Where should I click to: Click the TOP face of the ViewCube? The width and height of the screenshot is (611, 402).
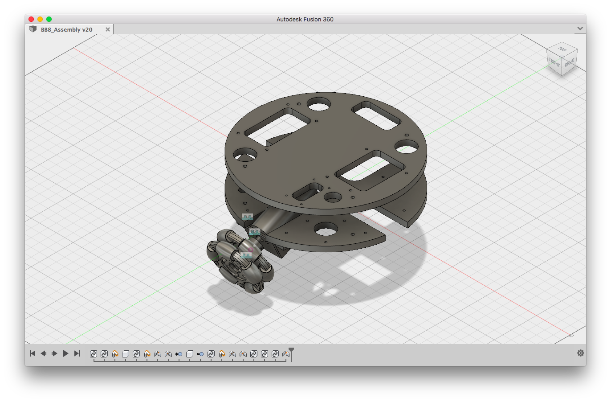562,49
